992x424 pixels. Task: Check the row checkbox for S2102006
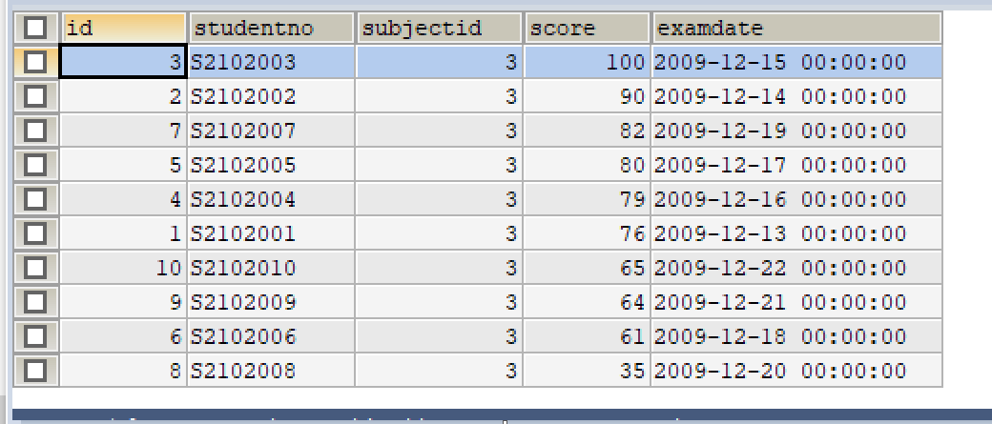(x=35, y=336)
